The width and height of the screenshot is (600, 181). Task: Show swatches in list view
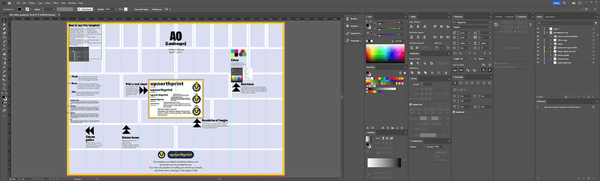click(400, 73)
